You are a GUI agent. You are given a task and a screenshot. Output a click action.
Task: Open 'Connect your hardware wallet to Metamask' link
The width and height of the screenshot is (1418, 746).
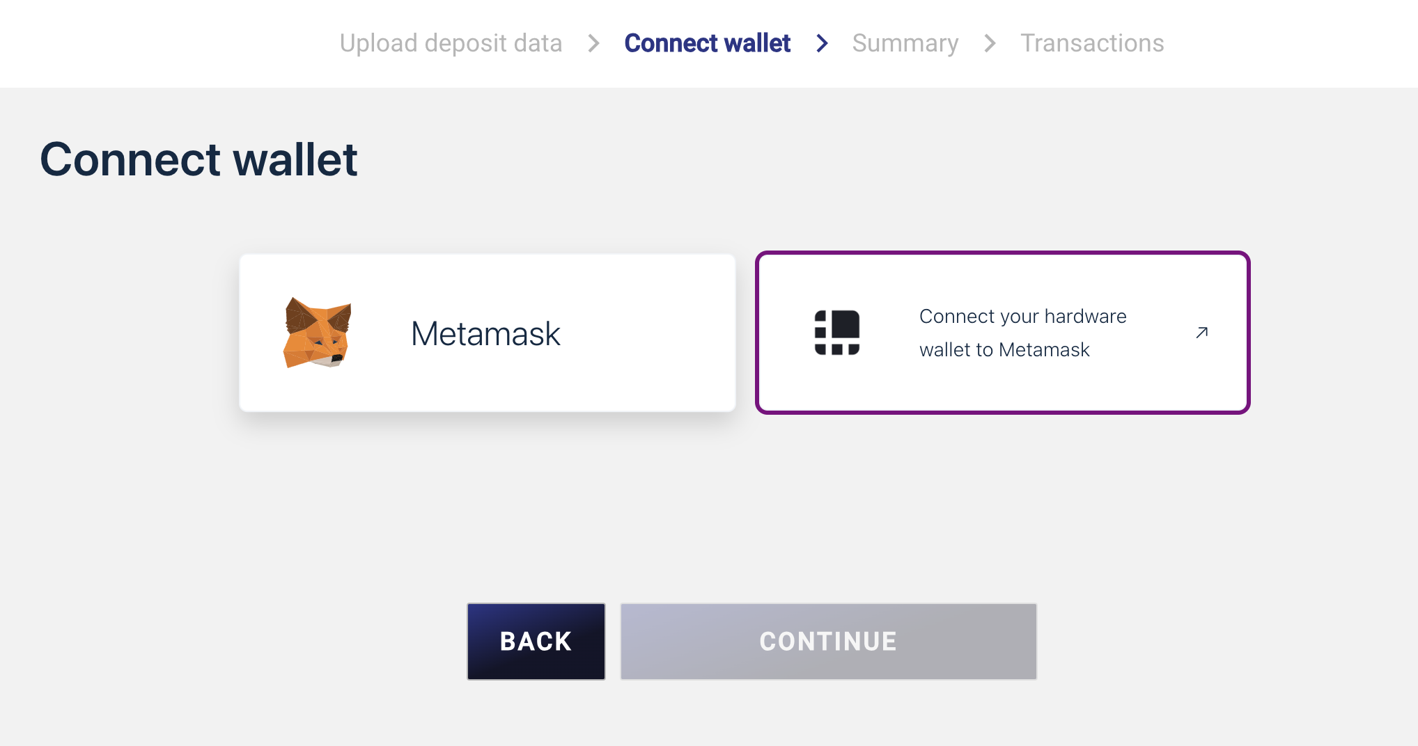1022,333
